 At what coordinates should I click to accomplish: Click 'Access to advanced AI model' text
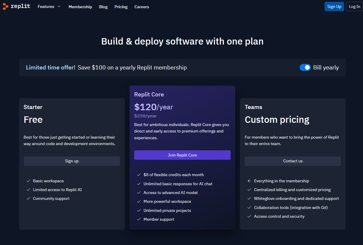click(x=171, y=193)
